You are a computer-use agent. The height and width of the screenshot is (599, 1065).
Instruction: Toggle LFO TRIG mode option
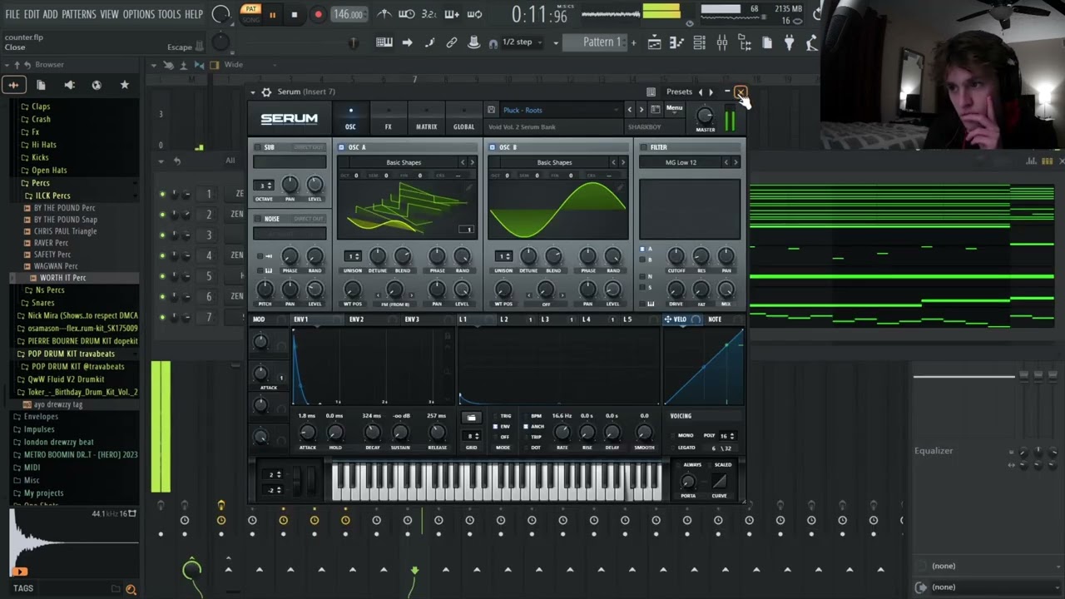pos(495,416)
